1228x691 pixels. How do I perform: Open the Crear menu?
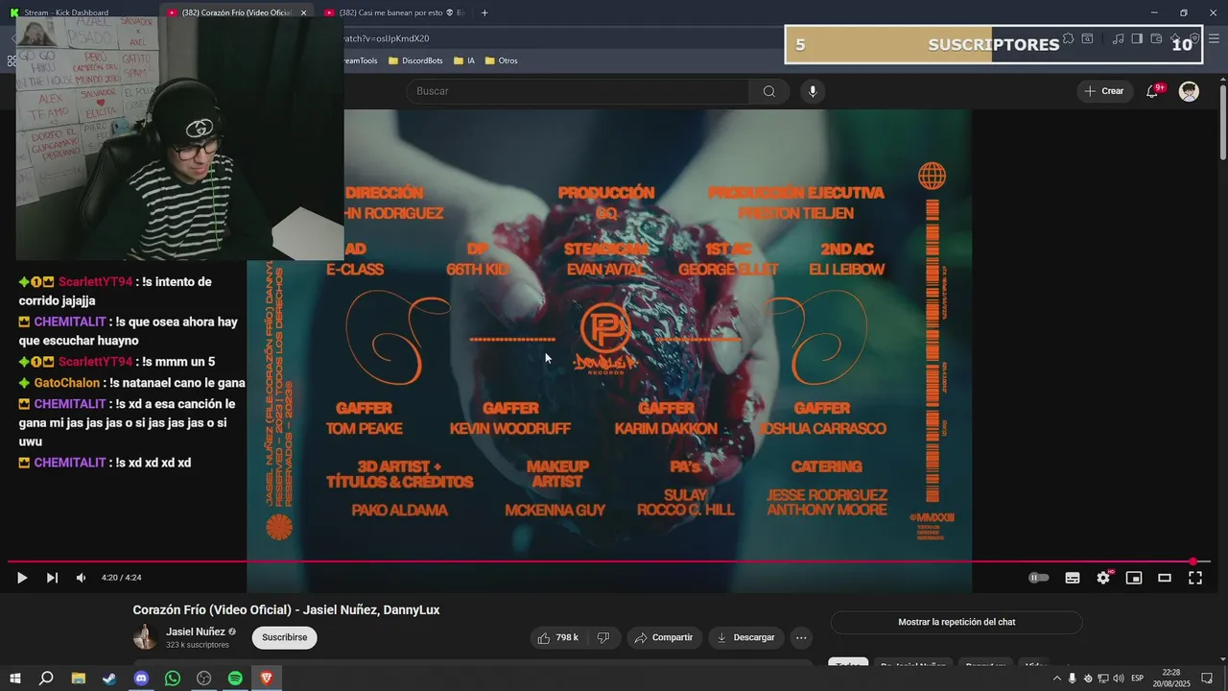pos(1103,91)
